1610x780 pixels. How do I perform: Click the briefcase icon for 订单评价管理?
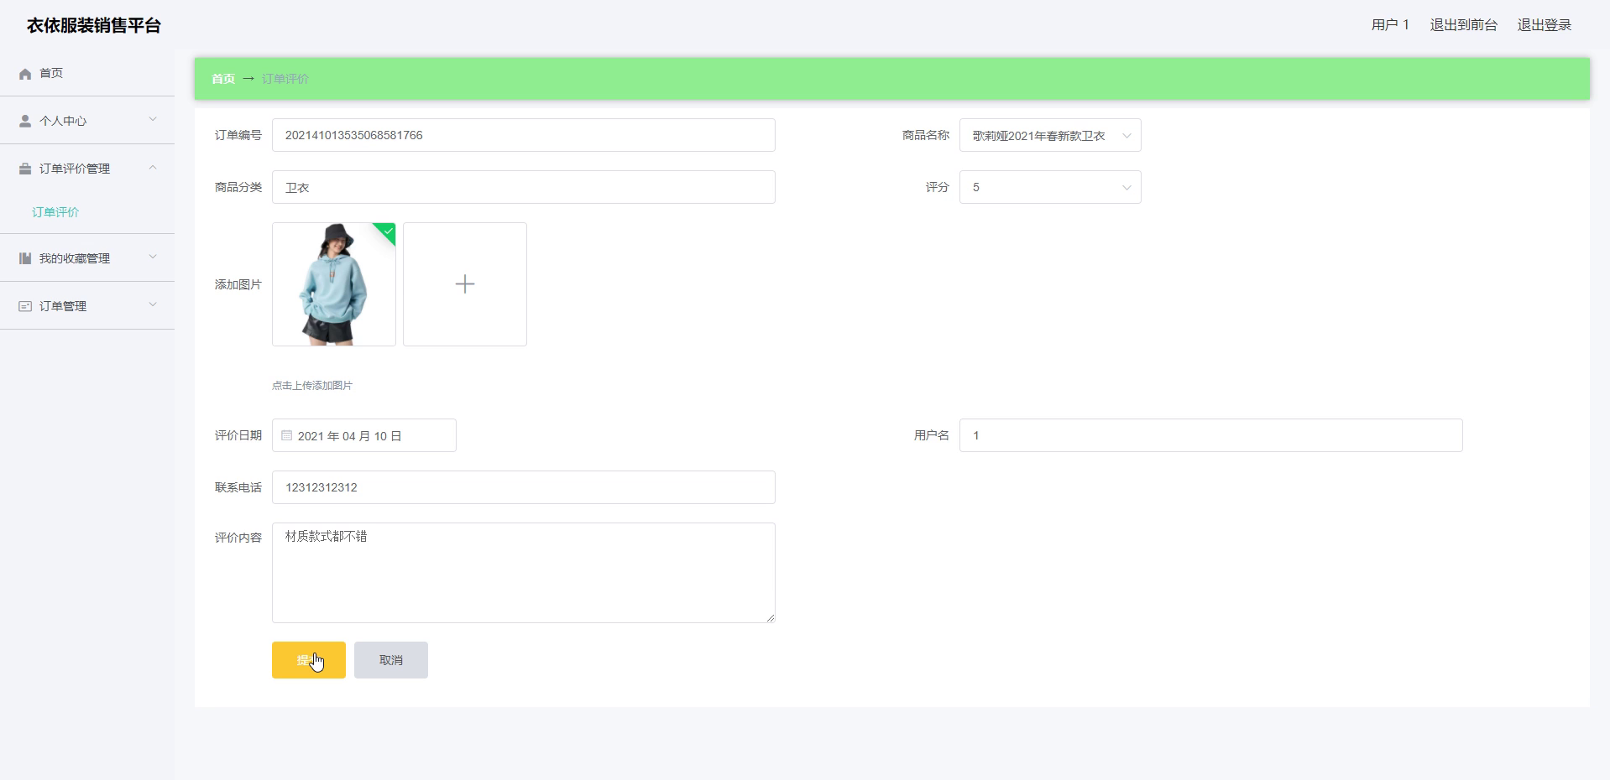click(25, 169)
